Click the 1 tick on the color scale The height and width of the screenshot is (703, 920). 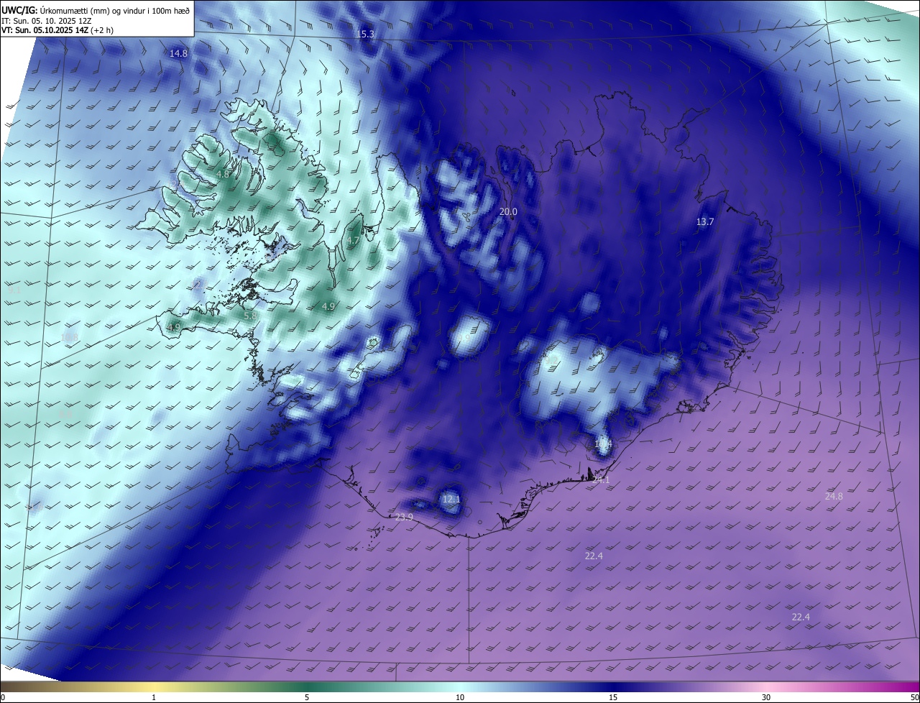(155, 697)
